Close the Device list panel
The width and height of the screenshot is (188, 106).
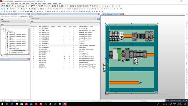(x=99, y=14)
